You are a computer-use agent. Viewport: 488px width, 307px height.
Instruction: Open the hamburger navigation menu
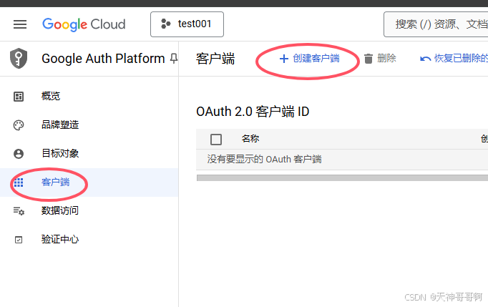point(20,24)
